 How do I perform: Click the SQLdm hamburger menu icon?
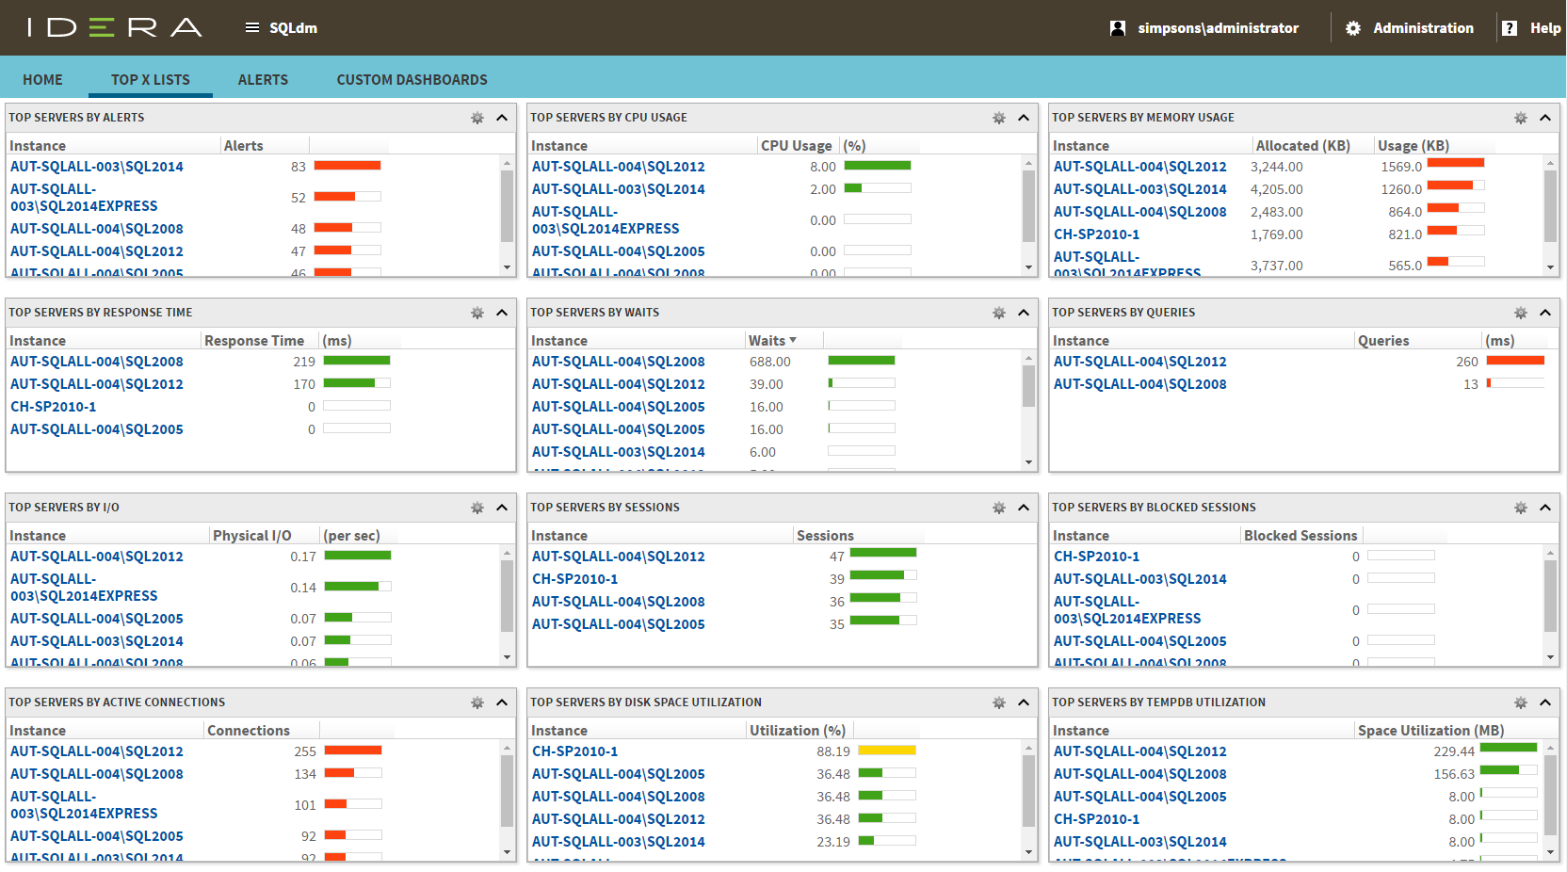click(x=252, y=28)
